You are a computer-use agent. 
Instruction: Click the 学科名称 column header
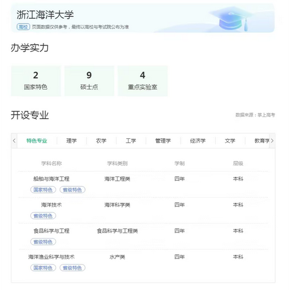51,163
